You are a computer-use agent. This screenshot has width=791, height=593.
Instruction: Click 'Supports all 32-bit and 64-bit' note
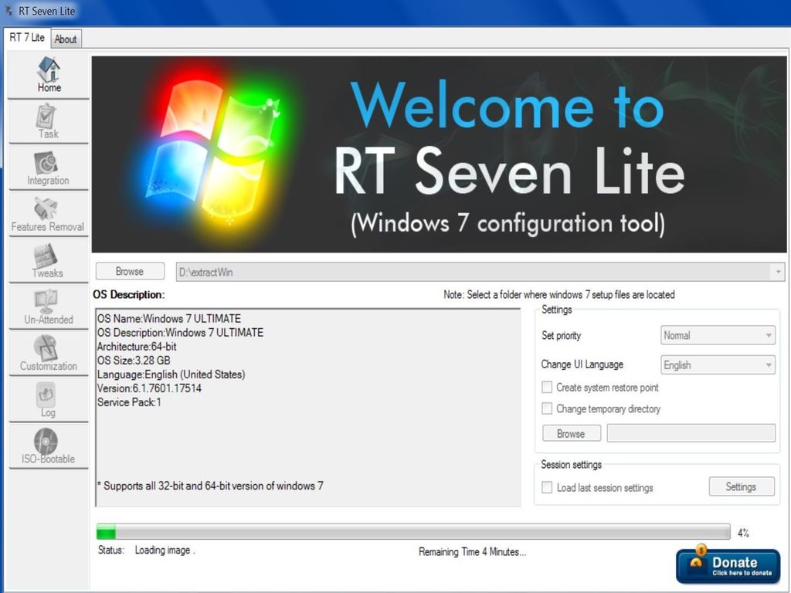210,486
